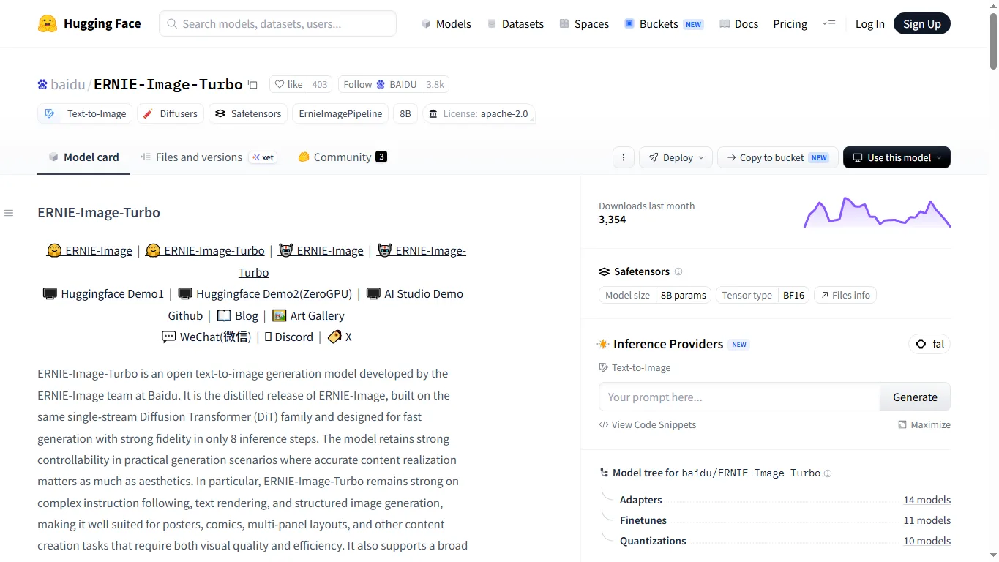Screen dimensions: 999x562
Task: Open View Code Snippets link
Action: (648, 424)
